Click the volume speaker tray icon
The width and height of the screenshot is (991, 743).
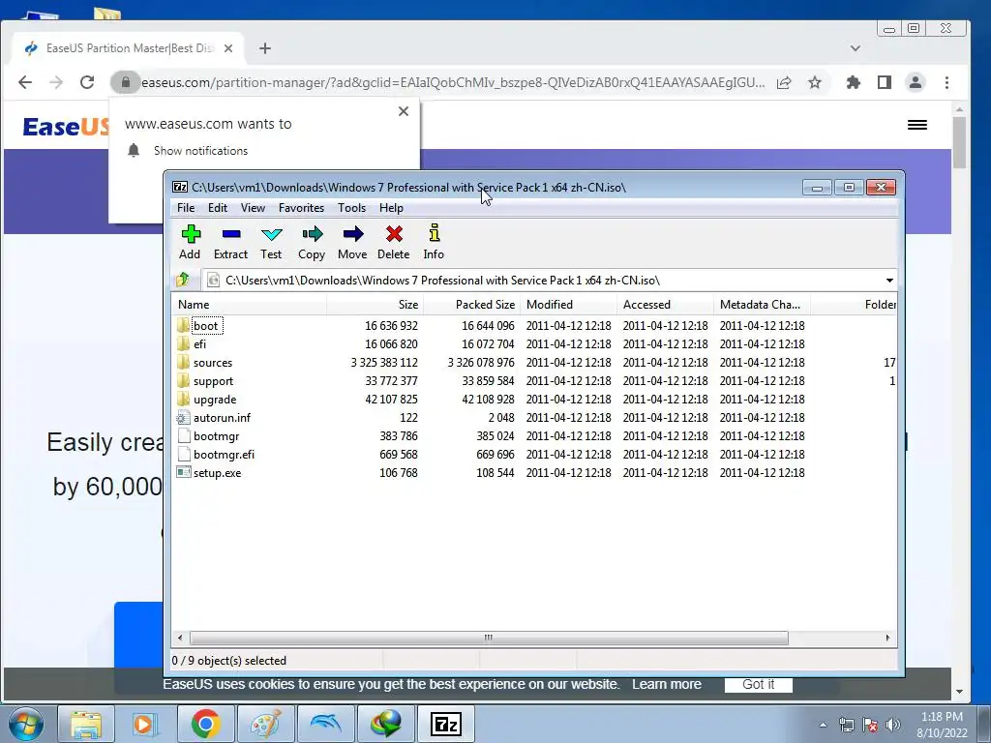pos(893,725)
